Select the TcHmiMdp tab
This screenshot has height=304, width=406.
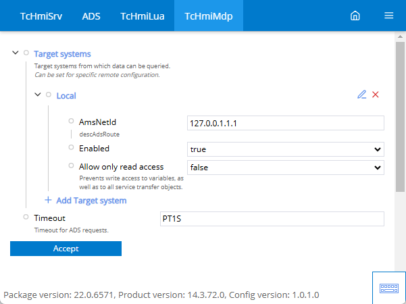click(209, 16)
